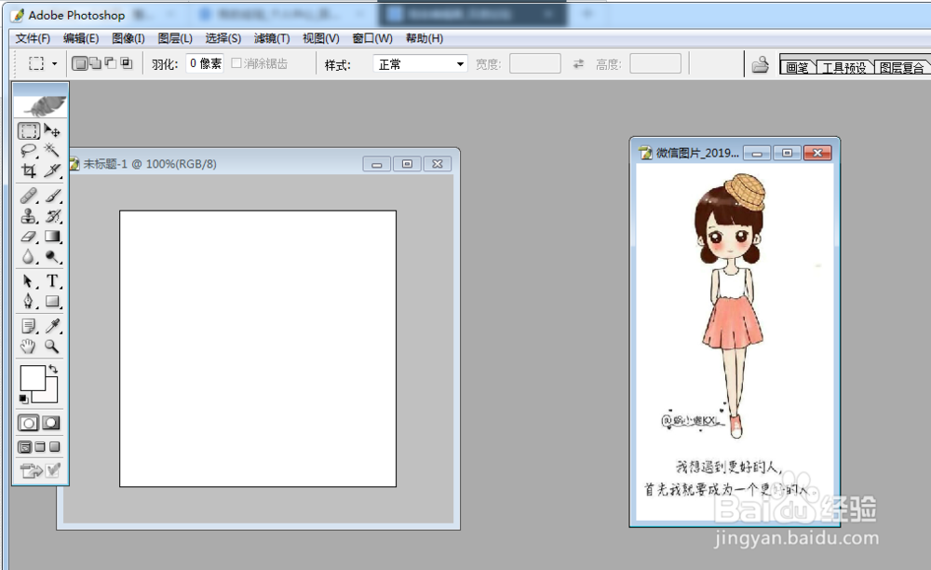Open the foreground color swatch
This screenshot has height=570, width=931.
[31, 376]
